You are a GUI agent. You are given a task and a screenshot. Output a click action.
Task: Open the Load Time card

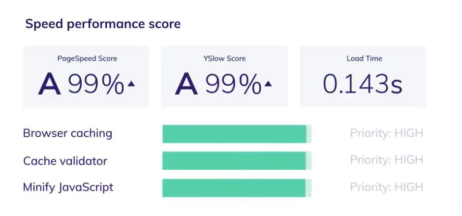point(363,77)
